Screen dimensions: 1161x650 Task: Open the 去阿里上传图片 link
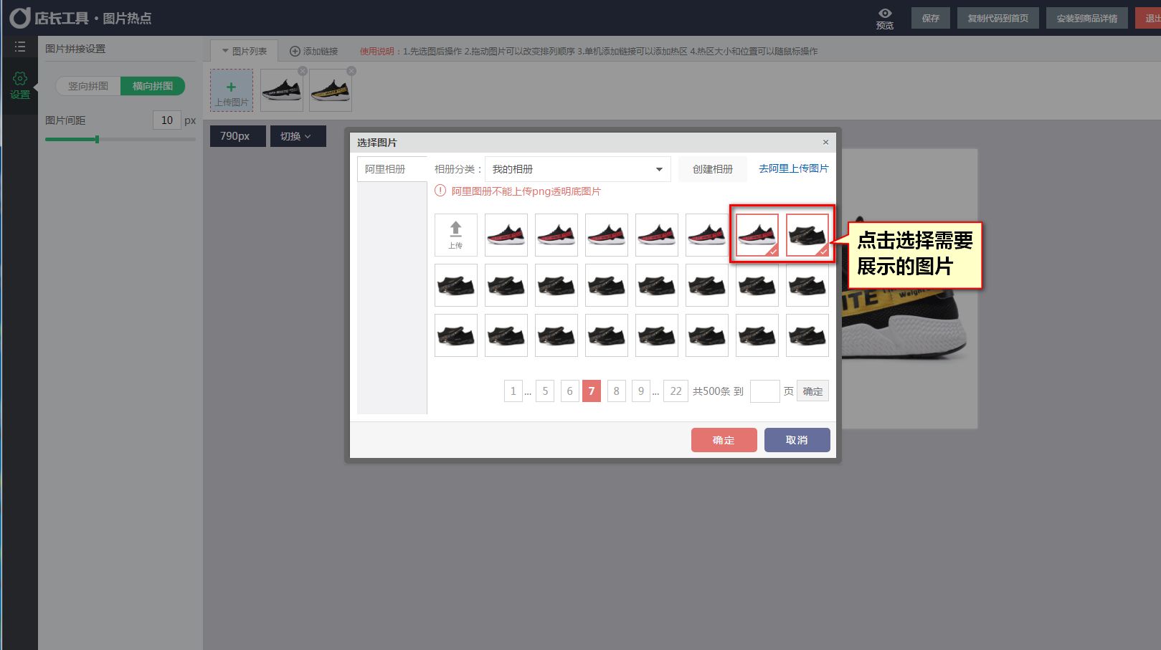point(793,168)
